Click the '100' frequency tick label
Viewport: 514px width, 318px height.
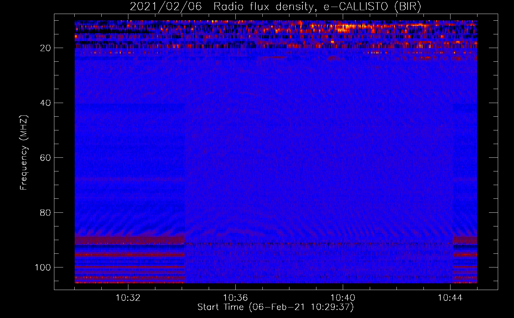pyautogui.click(x=43, y=267)
